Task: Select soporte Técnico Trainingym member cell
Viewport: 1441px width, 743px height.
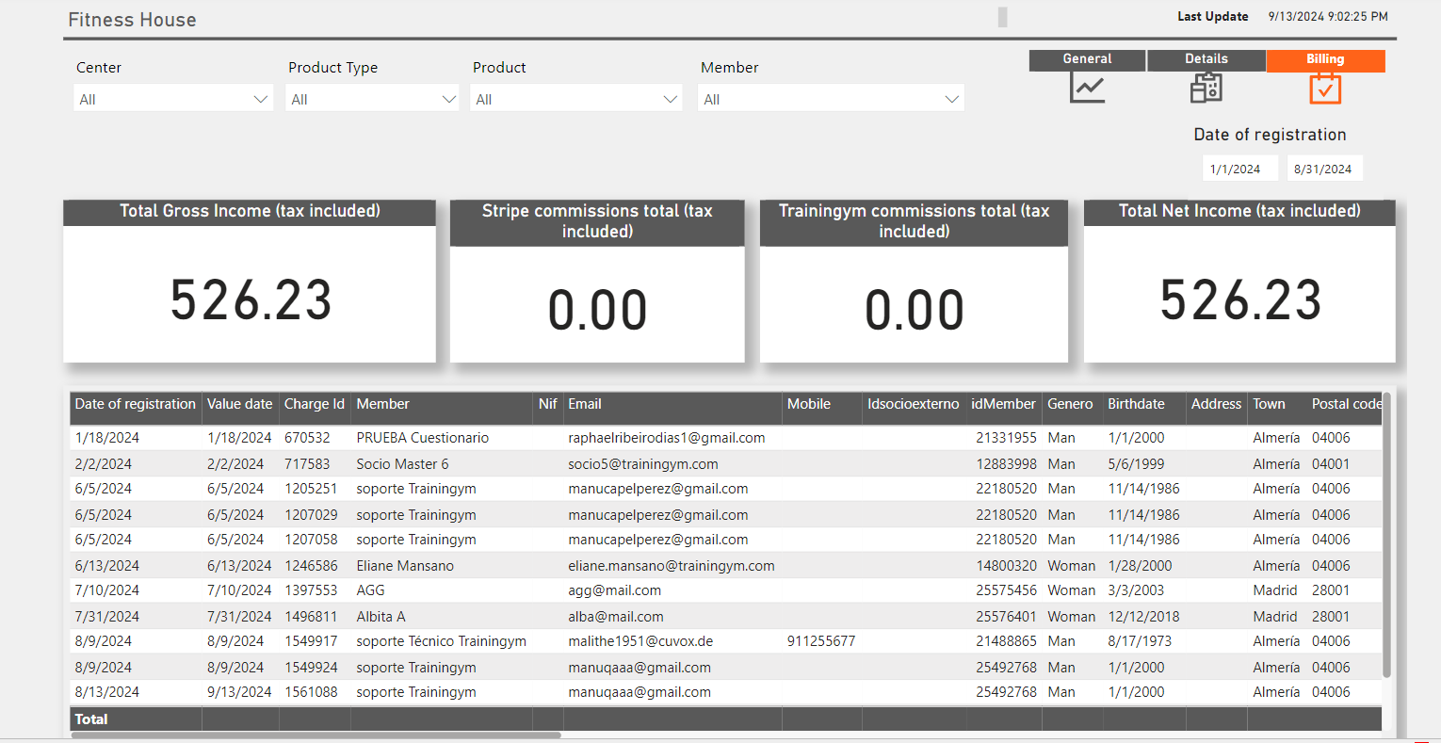Action: [x=441, y=641]
